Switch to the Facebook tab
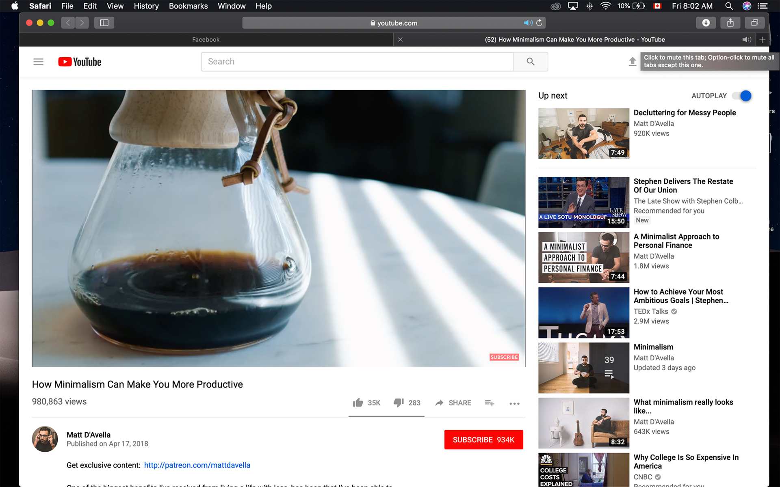Screen dimensions: 780x487 coord(206,39)
